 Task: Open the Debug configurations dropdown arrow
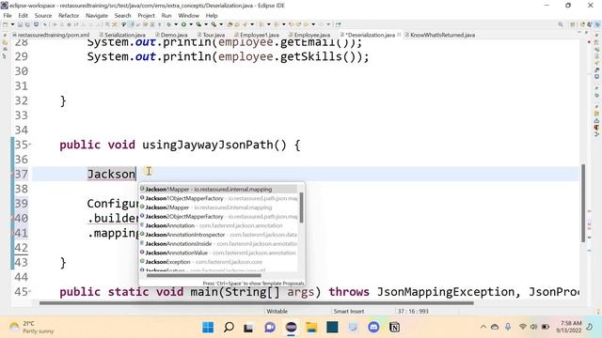pyautogui.click(x=176, y=24)
